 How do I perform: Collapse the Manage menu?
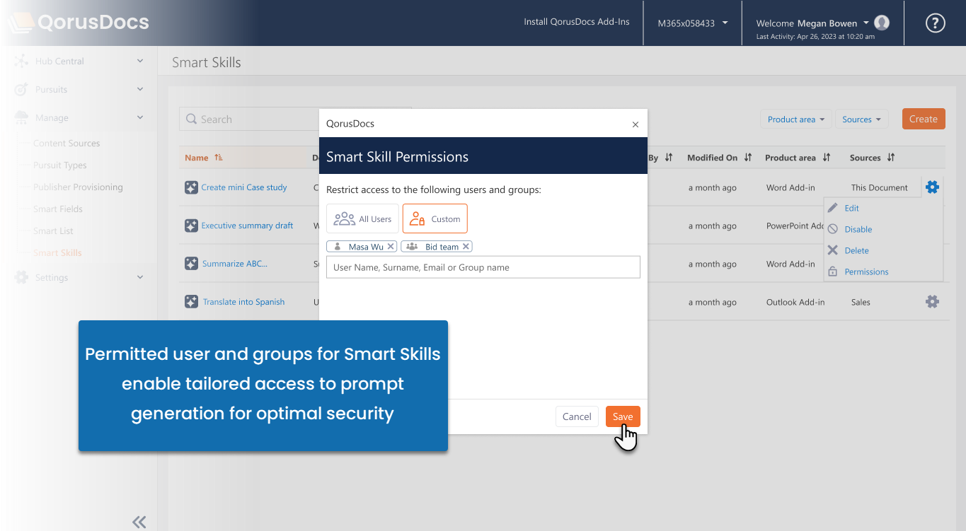pyautogui.click(x=140, y=117)
